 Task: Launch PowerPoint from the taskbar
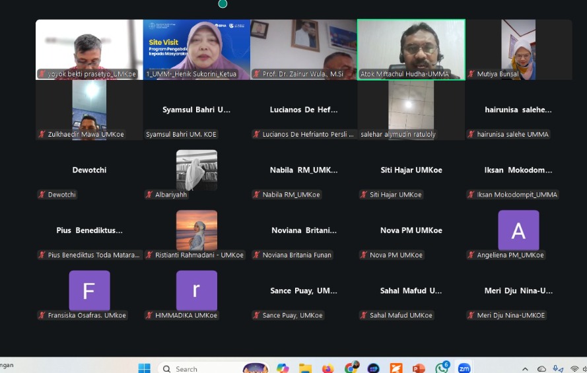point(419,368)
